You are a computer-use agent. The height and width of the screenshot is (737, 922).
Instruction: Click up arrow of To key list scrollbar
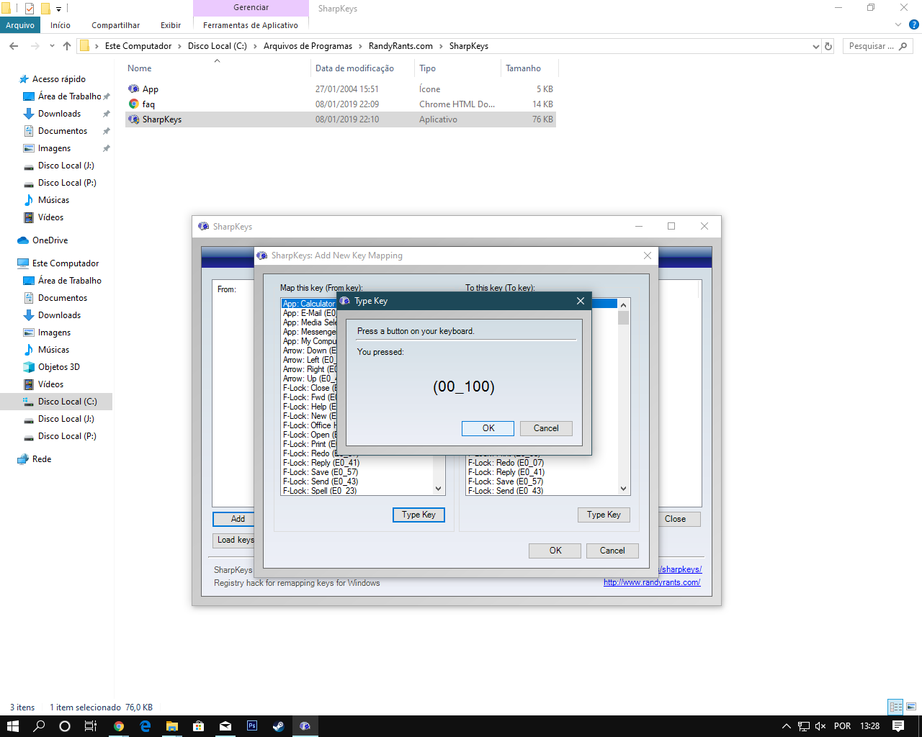point(624,304)
